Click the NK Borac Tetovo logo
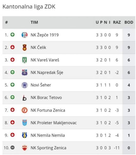 click(24, 98)
